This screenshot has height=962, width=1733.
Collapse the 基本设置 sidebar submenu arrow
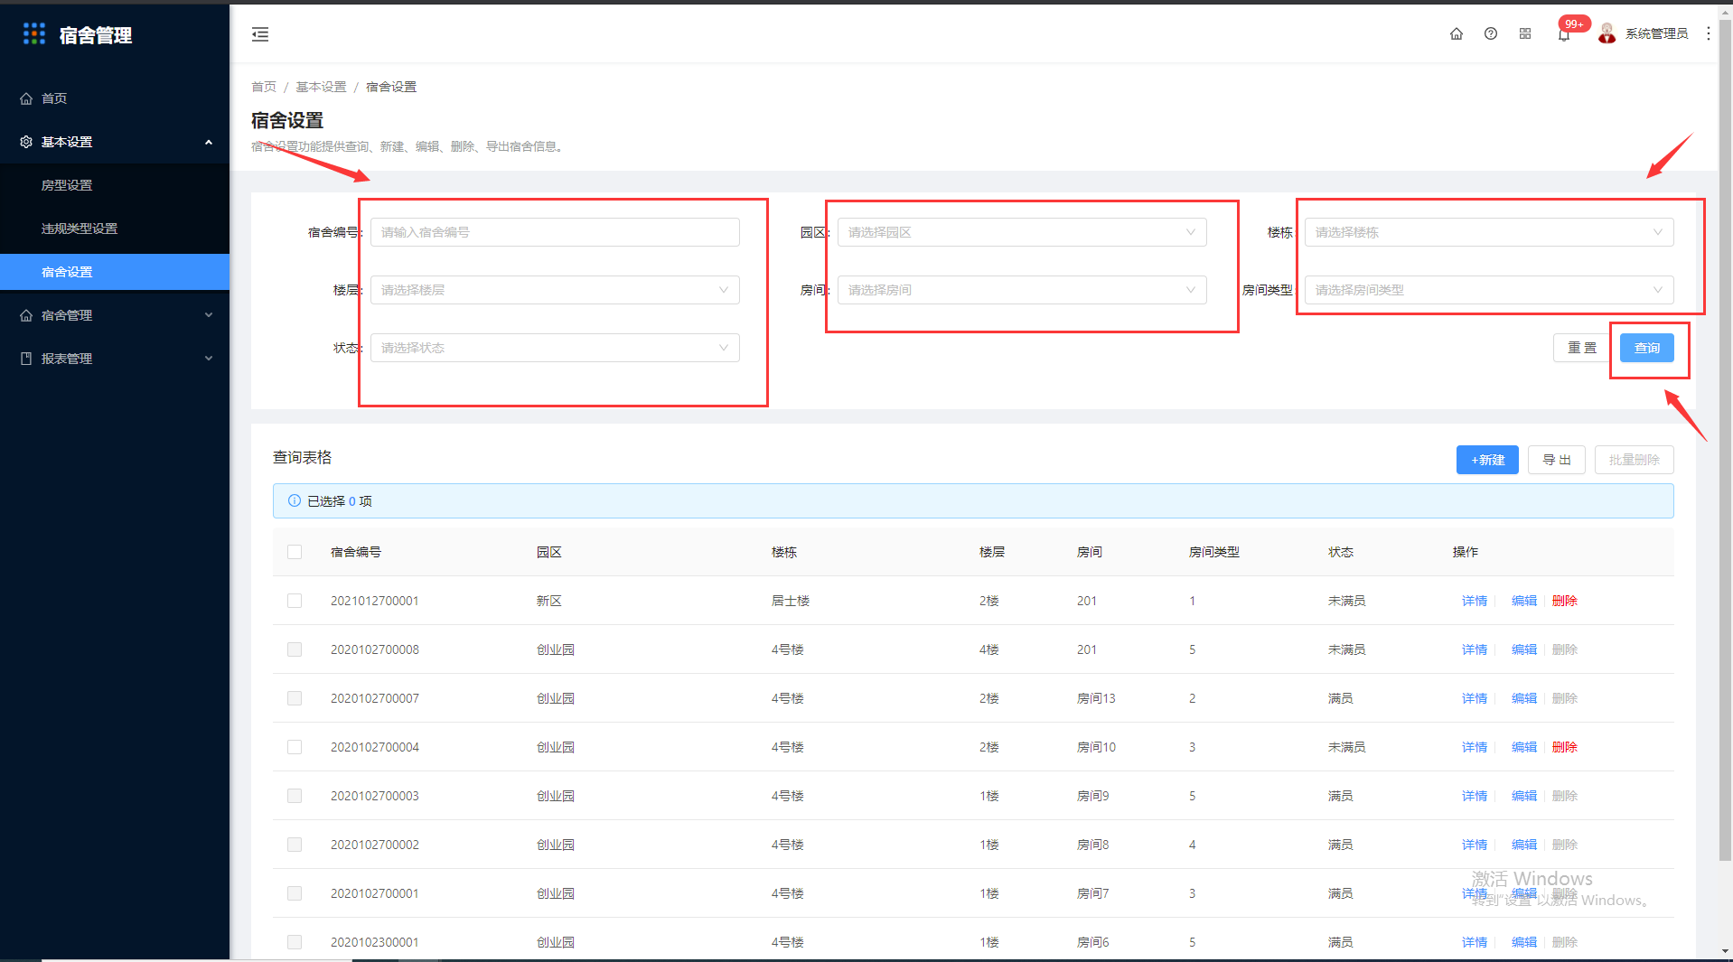209,142
